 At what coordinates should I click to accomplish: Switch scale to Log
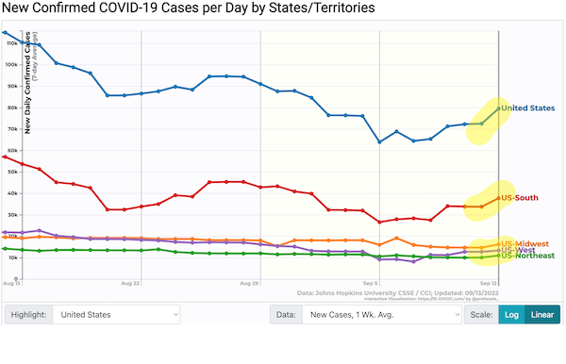pos(511,315)
